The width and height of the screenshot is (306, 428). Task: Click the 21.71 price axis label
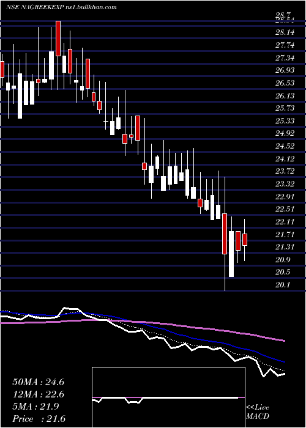[285, 234]
